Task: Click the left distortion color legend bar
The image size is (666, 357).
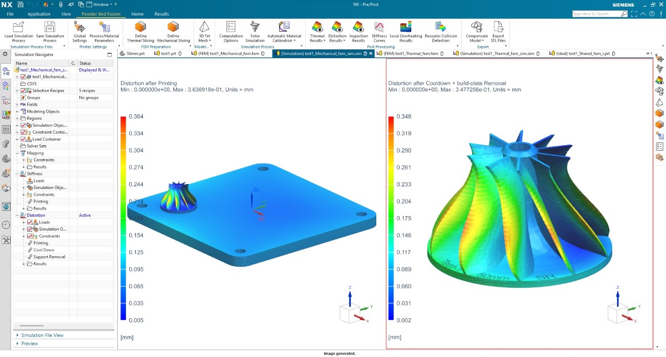Action: click(123, 218)
